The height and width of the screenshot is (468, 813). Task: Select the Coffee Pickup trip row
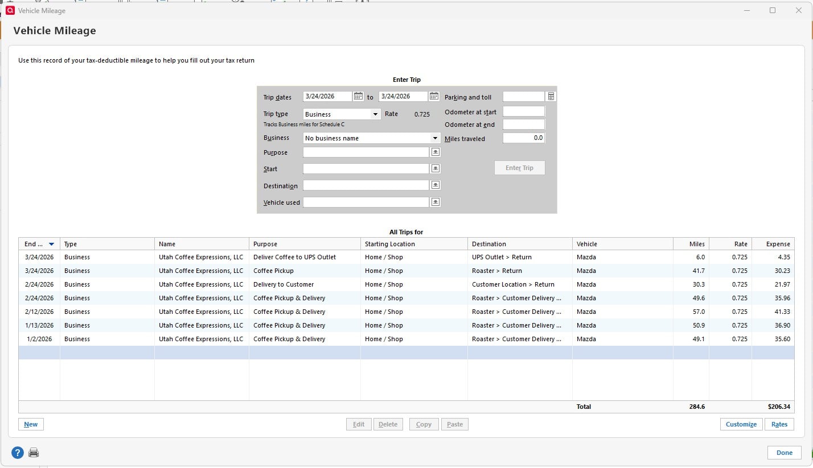[x=228, y=271]
